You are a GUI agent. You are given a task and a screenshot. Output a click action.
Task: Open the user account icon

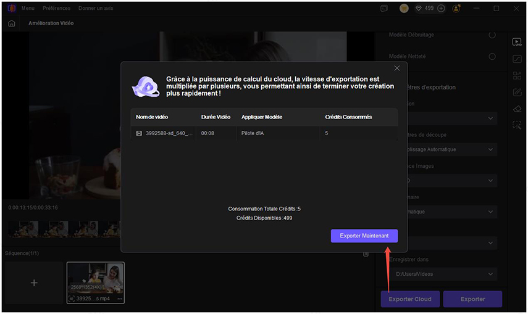point(456,9)
